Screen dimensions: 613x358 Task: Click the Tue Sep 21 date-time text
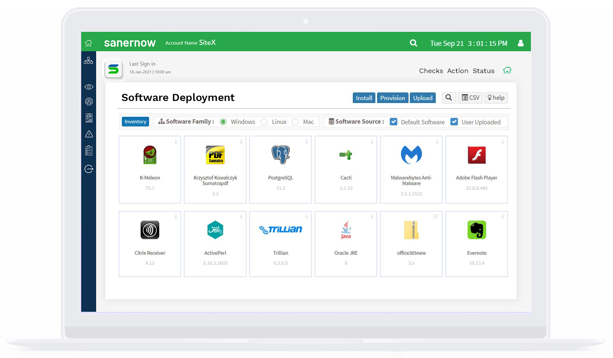click(x=468, y=43)
